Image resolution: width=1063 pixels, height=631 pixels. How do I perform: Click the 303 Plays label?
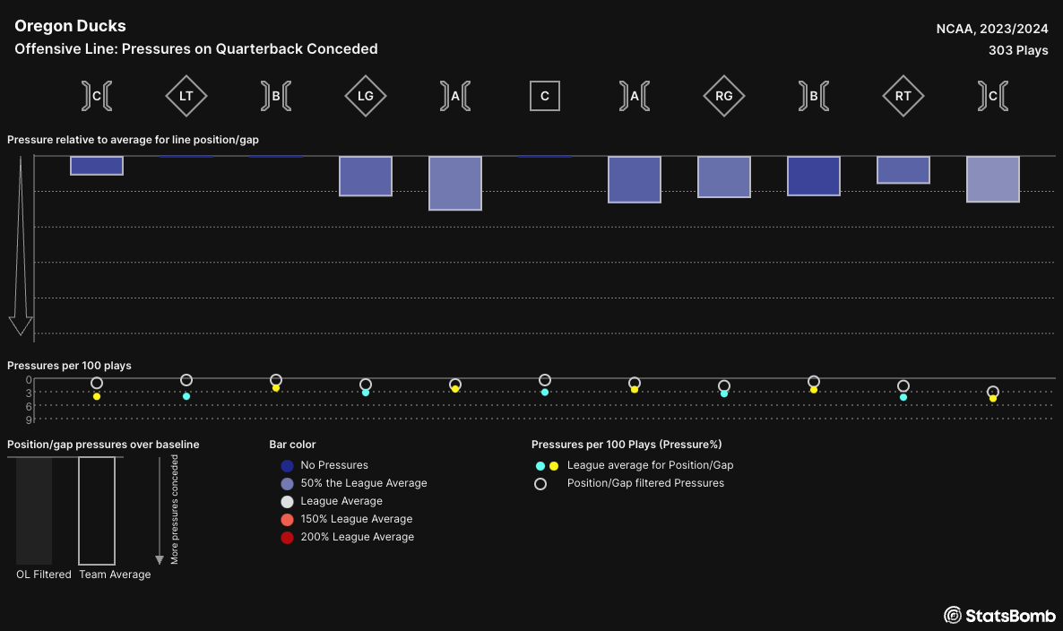pos(1018,51)
